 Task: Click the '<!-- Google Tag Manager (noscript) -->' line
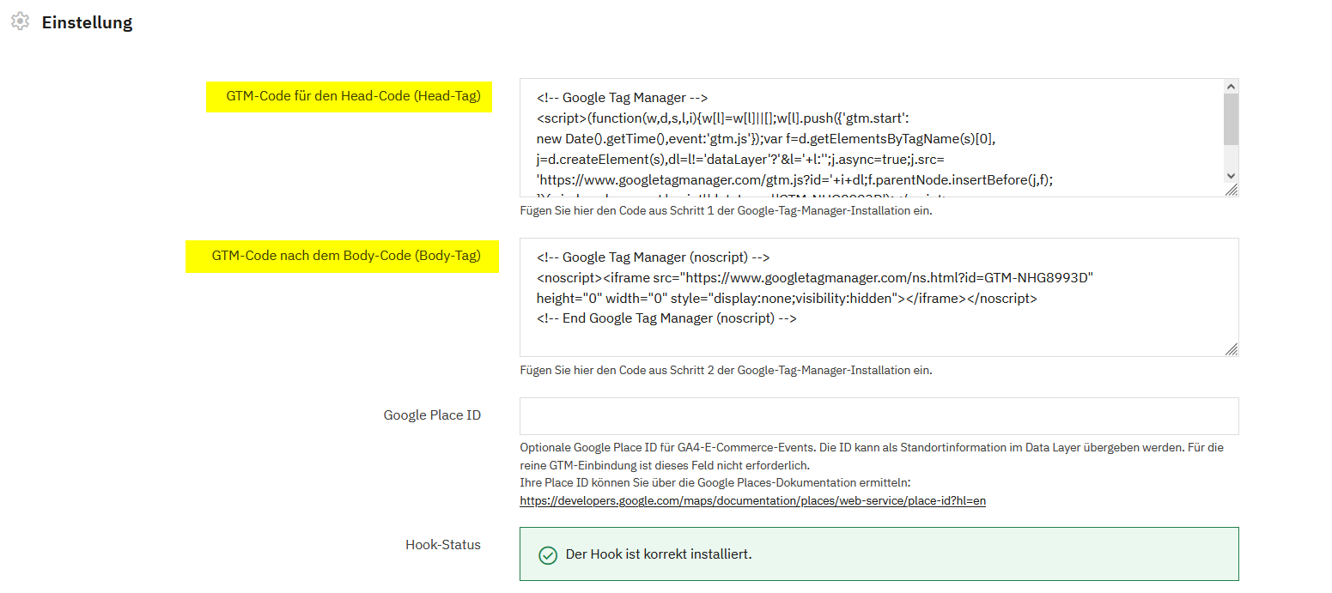pos(653,257)
